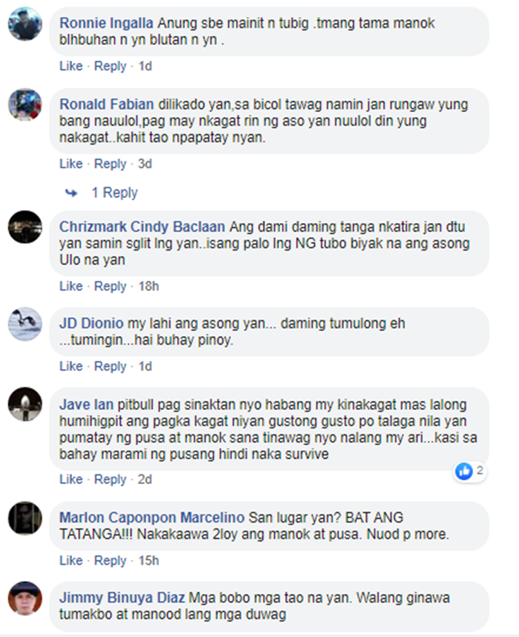Expand the 1 Reply thread under Ronald Fabian
The image size is (519, 637).
pos(114,192)
